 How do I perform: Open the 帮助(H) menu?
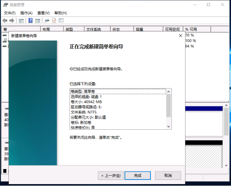click(x=61, y=13)
